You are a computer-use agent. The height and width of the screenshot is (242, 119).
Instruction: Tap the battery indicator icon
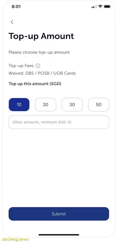point(107,7)
